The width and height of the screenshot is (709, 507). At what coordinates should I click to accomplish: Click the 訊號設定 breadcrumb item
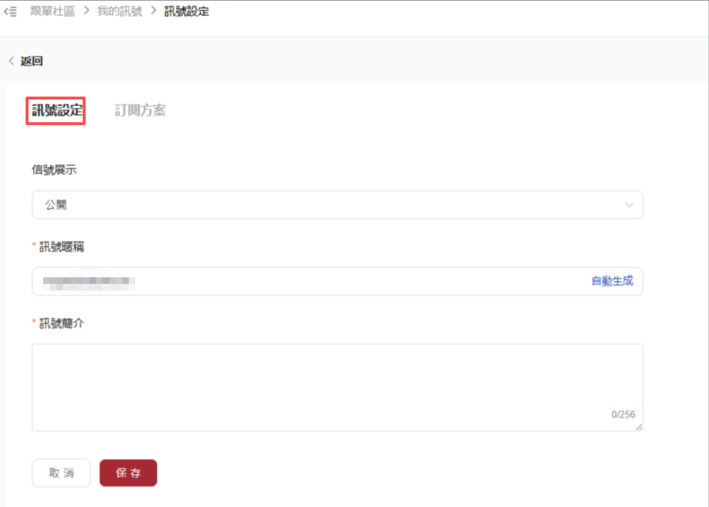tap(187, 11)
